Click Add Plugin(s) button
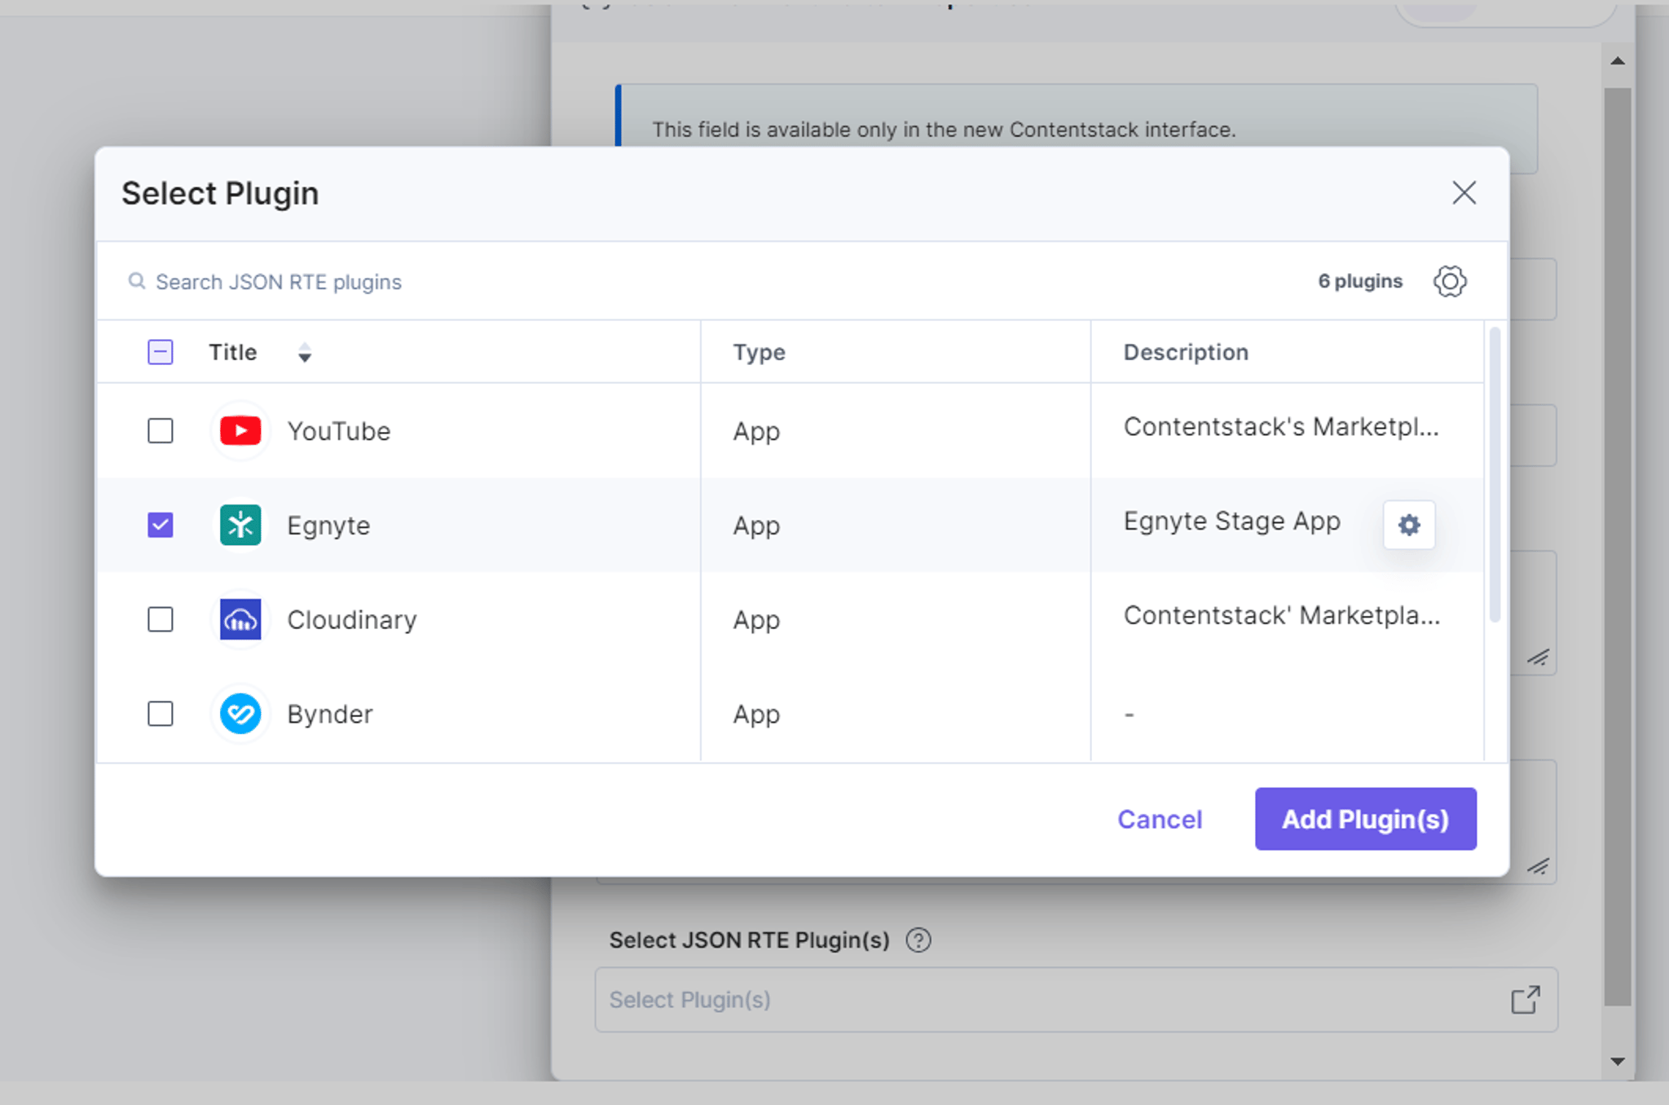 [1365, 819]
